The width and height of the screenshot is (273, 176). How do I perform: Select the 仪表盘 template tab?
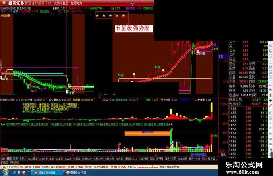[77, 159]
